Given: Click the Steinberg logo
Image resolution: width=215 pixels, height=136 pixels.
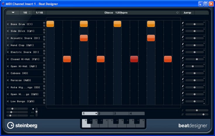Looking at the screenshot, I should [x=22, y=125].
